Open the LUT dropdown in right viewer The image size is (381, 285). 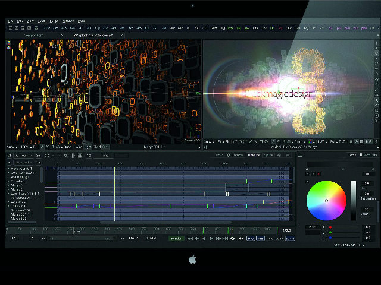pyautogui.click(x=322, y=141)
